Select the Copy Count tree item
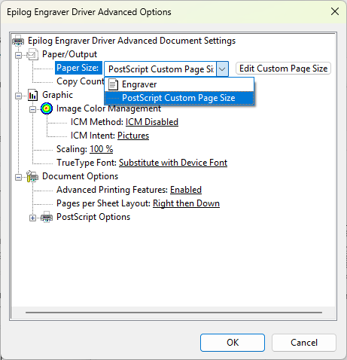 click(x=81, y=81)
